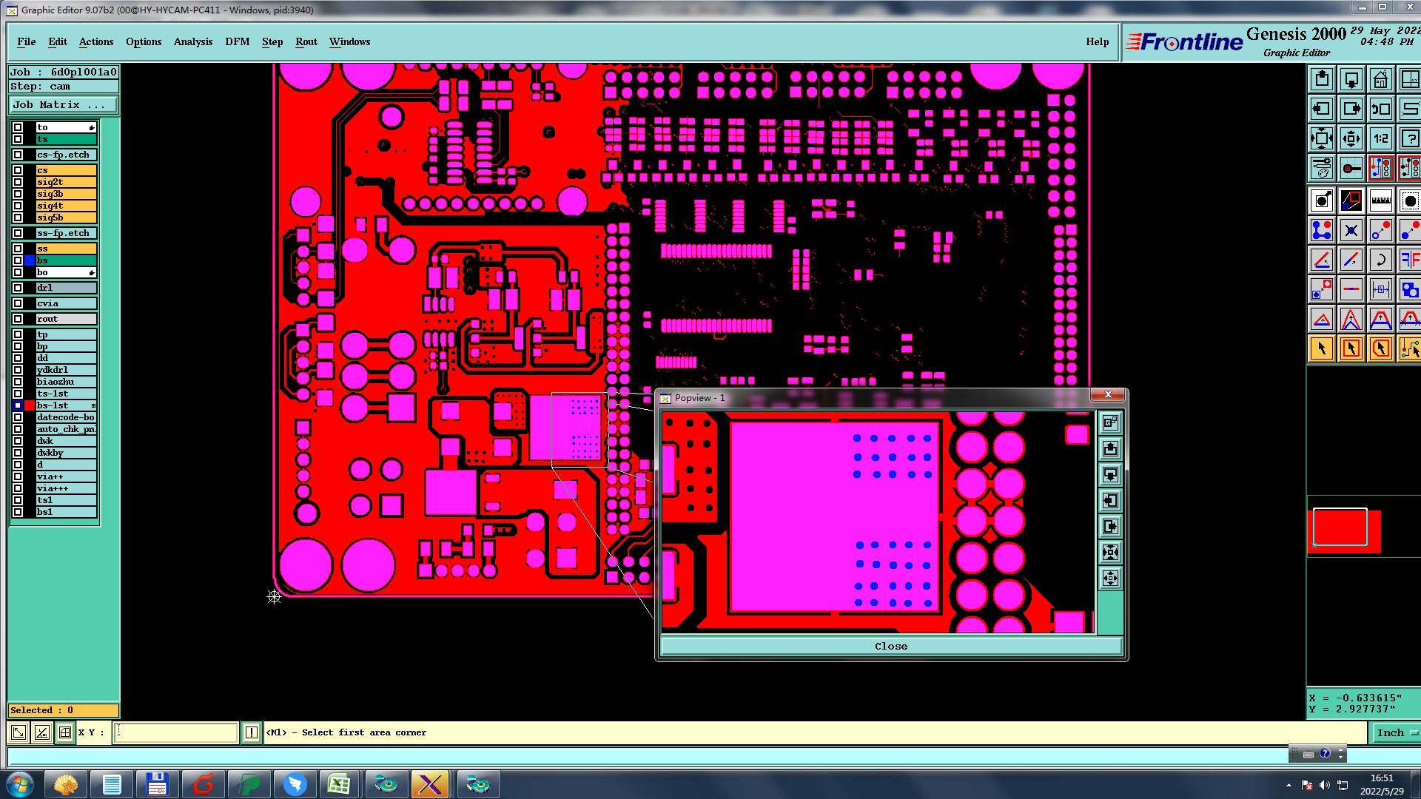Select the rotate feature tool
1421x799 pixels.
tap(1380, 260)
